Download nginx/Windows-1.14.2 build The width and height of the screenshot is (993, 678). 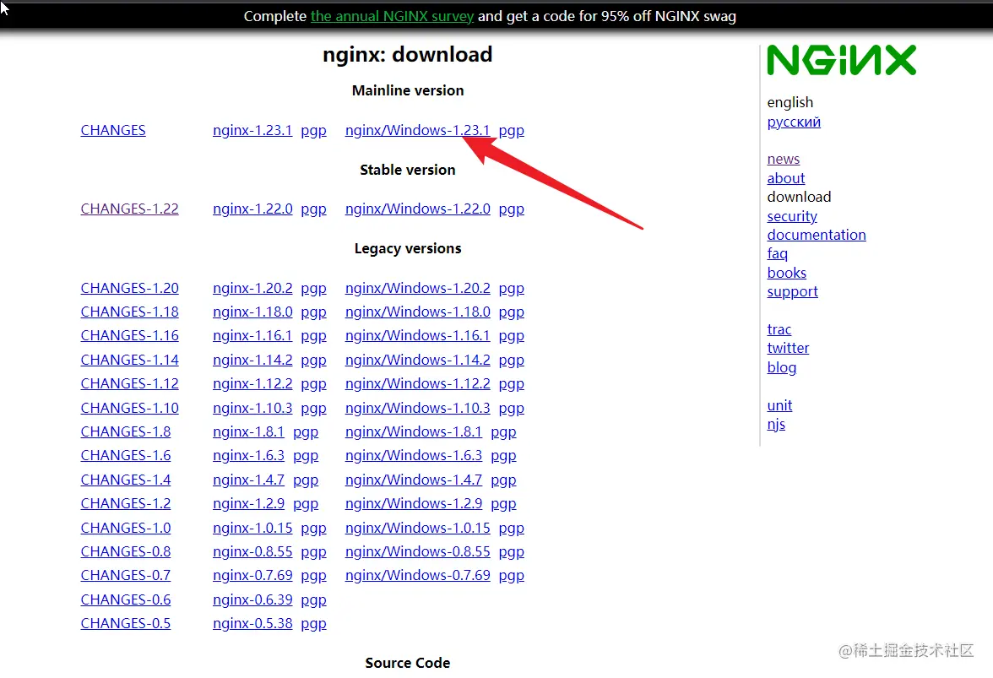[417, 361]
